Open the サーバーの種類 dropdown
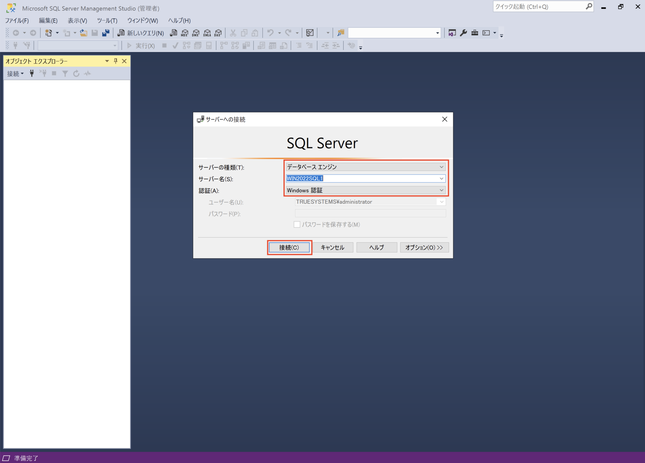Screen dimensions: 645x463 (x=441, y=167)
